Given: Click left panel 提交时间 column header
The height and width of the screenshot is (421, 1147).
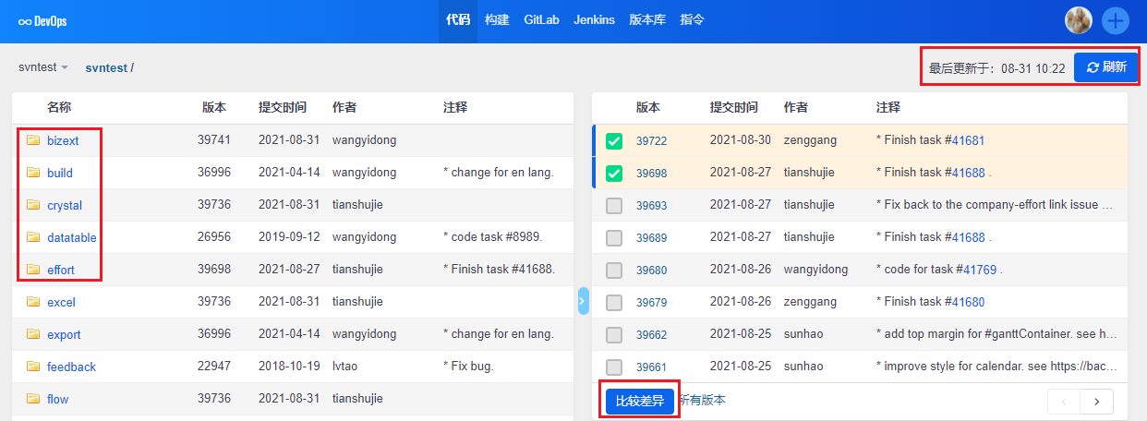Looking at the screenshot, I should pyautogui.click(x=283, y=108).
